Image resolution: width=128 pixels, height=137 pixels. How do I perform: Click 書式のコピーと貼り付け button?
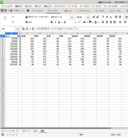37,17
